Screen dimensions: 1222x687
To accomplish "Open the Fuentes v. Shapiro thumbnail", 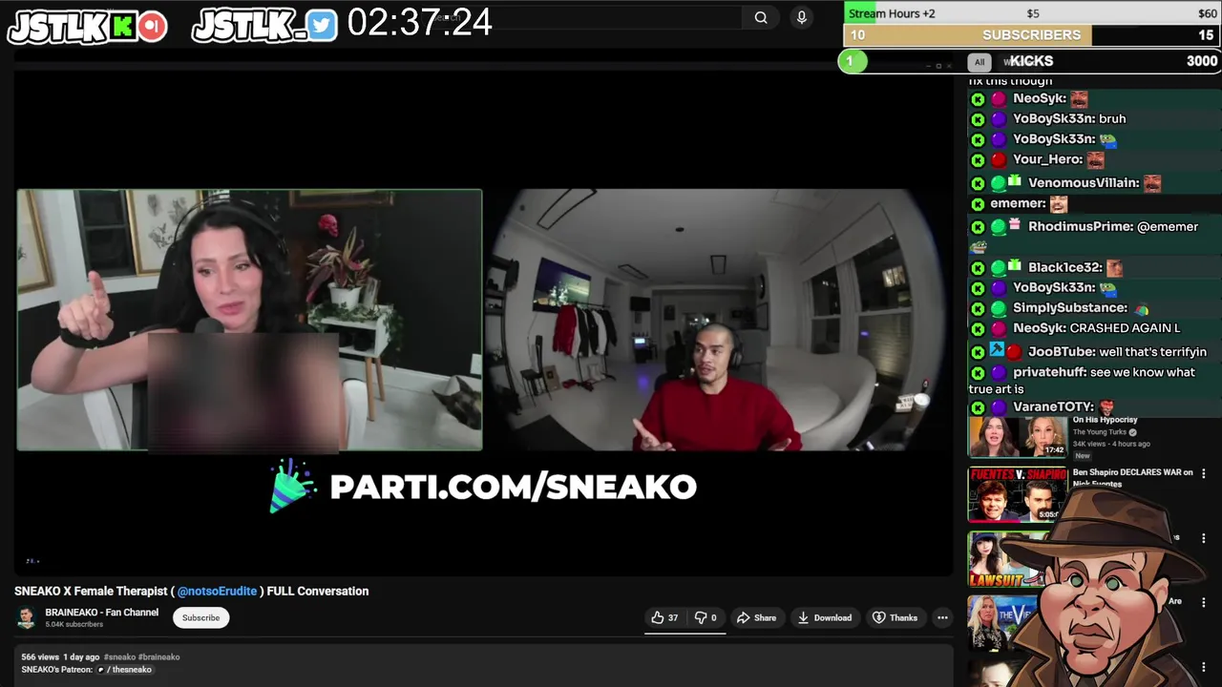I will [x=1017, y=494].
